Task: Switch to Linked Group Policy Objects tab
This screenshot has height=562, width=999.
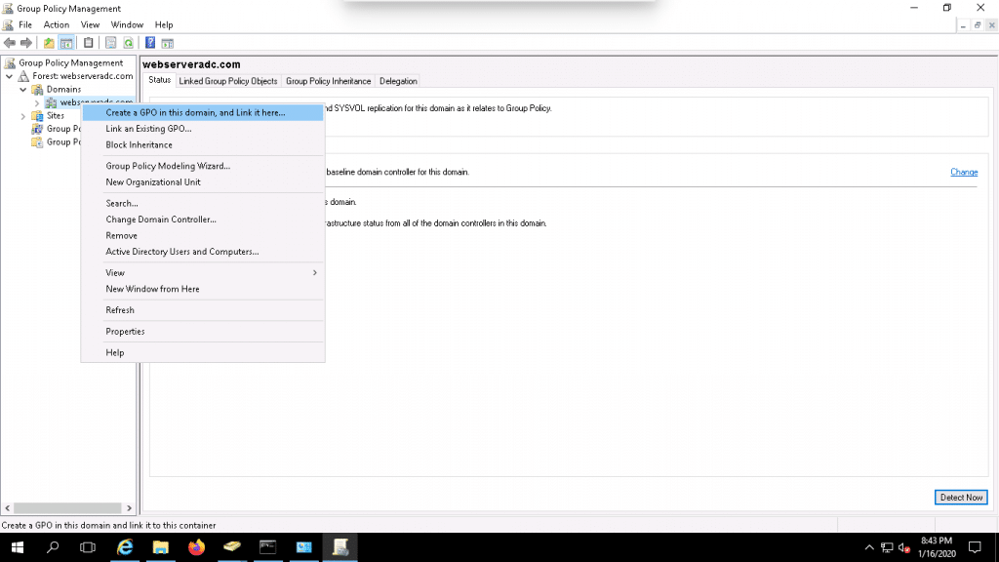Action: (228, 81)
